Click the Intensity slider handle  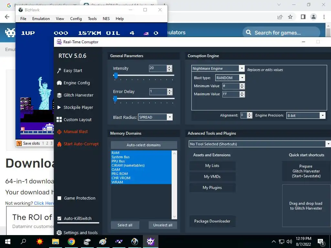(116, 76)
